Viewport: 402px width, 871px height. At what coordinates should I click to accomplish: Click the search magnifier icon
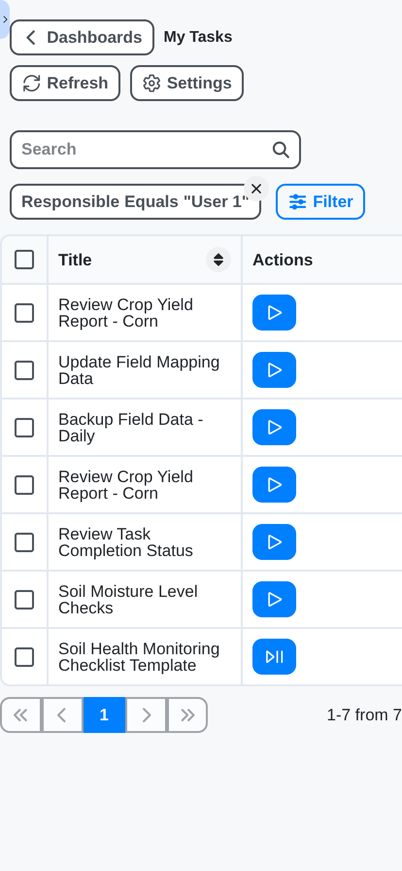coord(281,149)
